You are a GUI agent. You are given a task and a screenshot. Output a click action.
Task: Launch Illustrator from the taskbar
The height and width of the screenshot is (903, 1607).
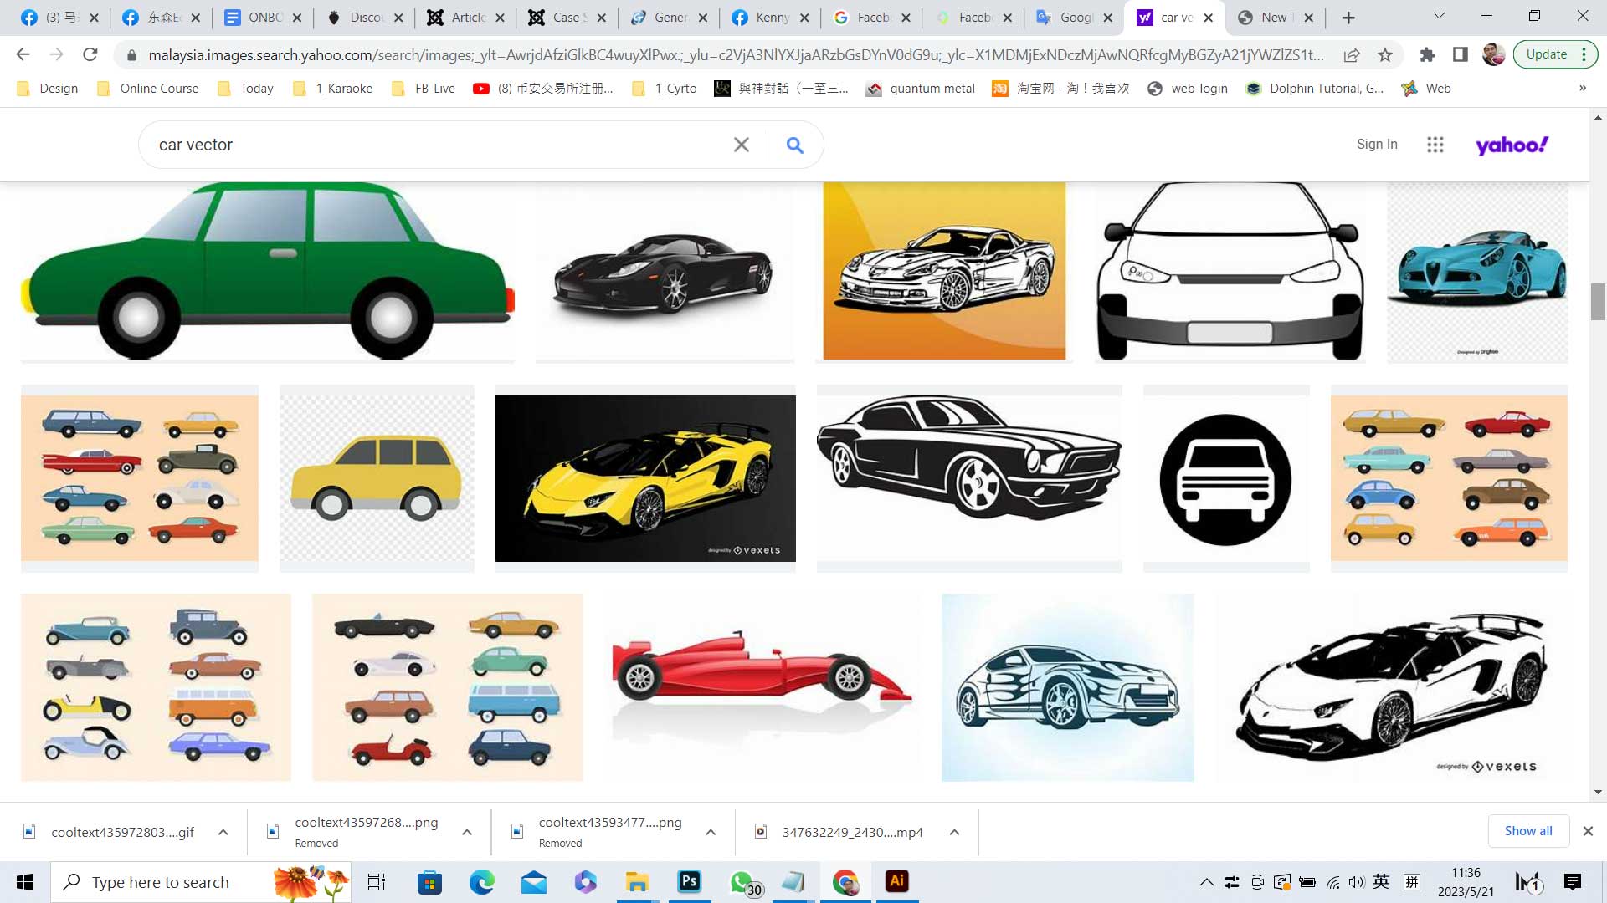pyautogui.click(x=896, y=881)
